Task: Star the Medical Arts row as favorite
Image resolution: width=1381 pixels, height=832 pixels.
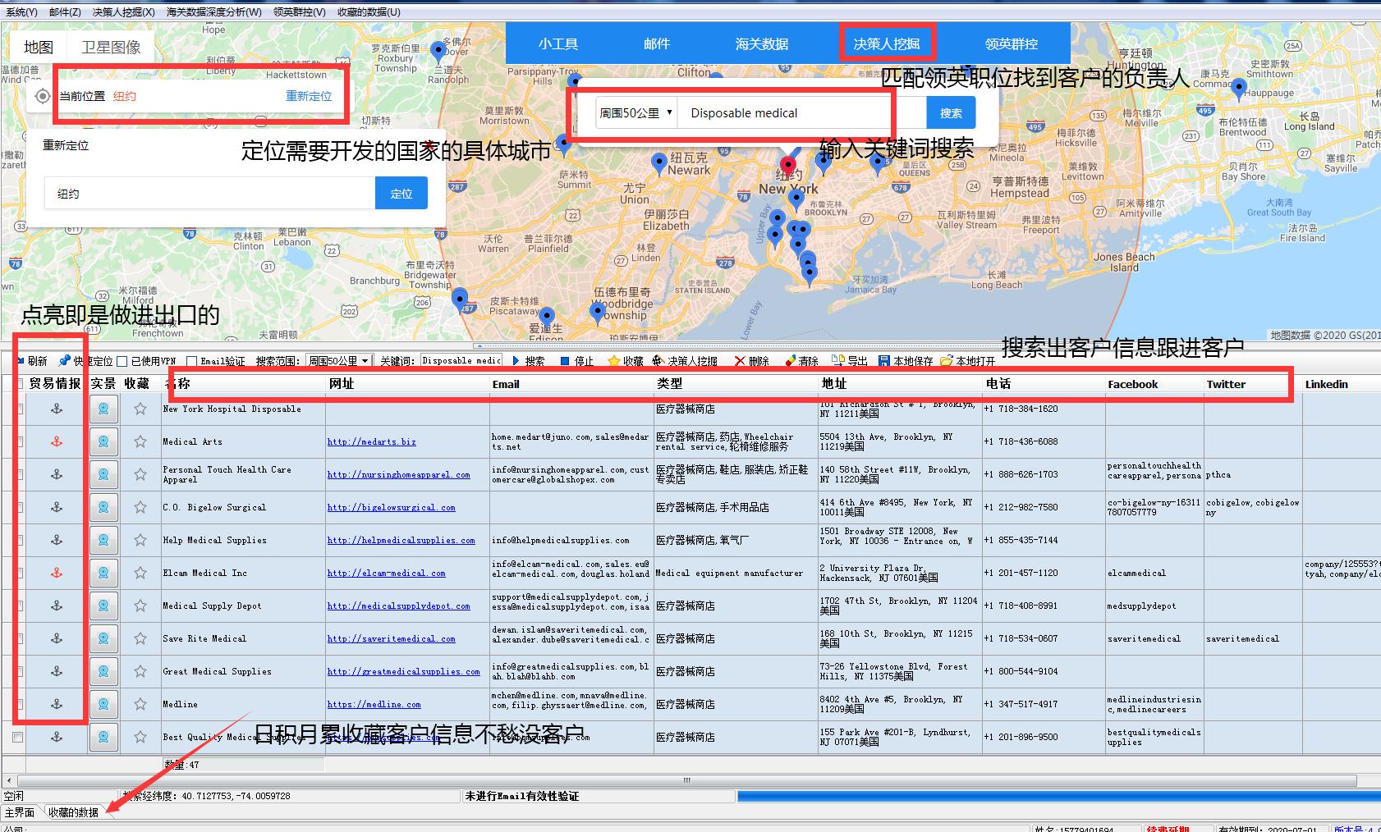Action: (140, 441)
